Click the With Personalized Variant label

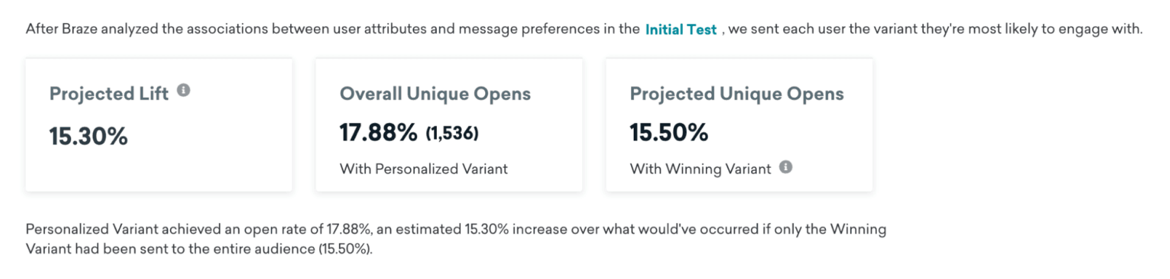click(x=424, y=169)
